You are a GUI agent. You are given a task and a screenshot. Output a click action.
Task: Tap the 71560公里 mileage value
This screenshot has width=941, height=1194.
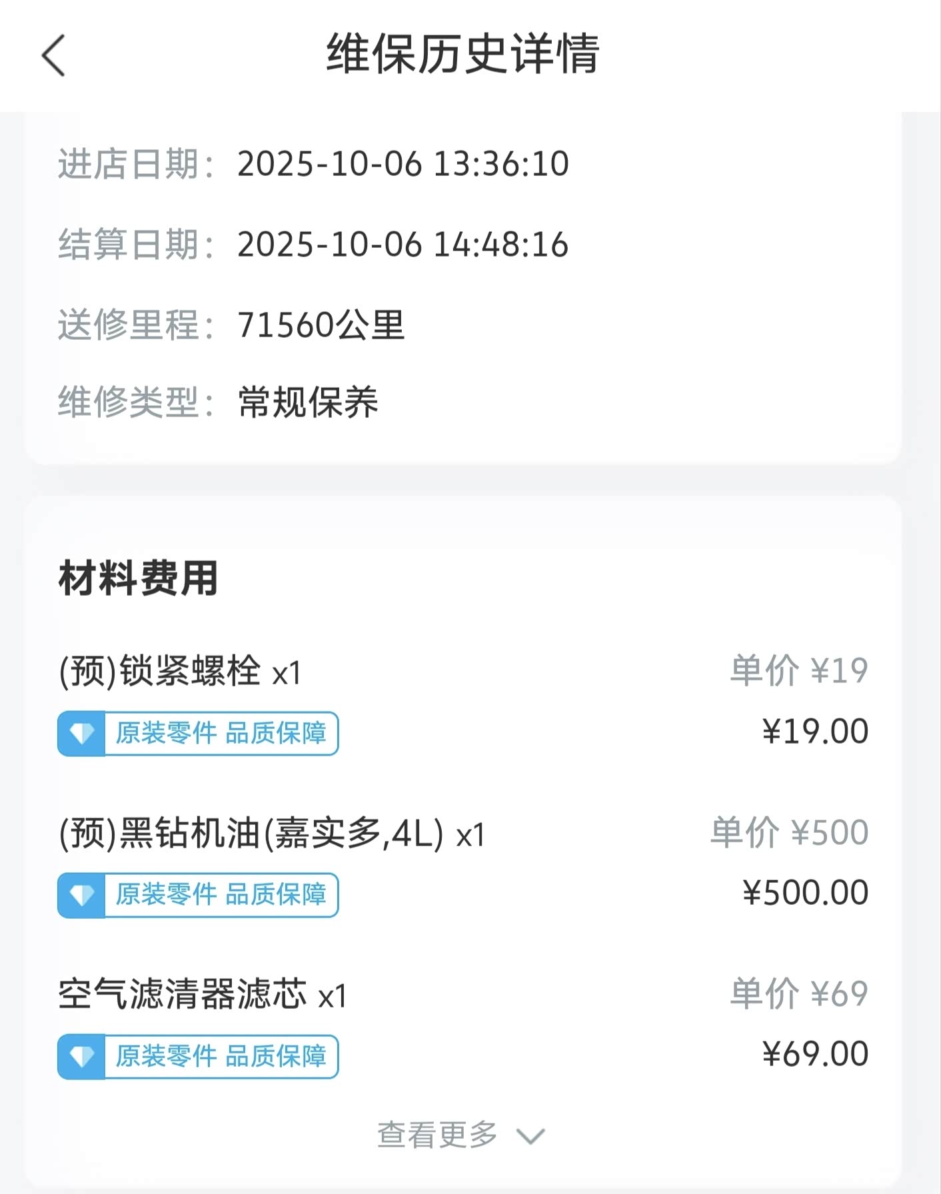(321, 325)
